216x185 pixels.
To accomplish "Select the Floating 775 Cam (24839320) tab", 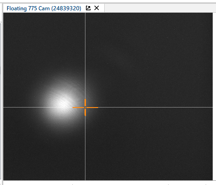I will tap(44, 8).
